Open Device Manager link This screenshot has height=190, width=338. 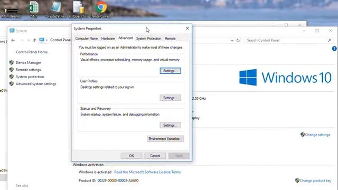(28, 62)
